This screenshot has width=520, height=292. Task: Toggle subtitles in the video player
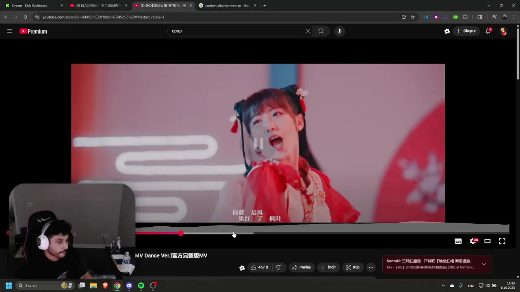tap(458, 241)
